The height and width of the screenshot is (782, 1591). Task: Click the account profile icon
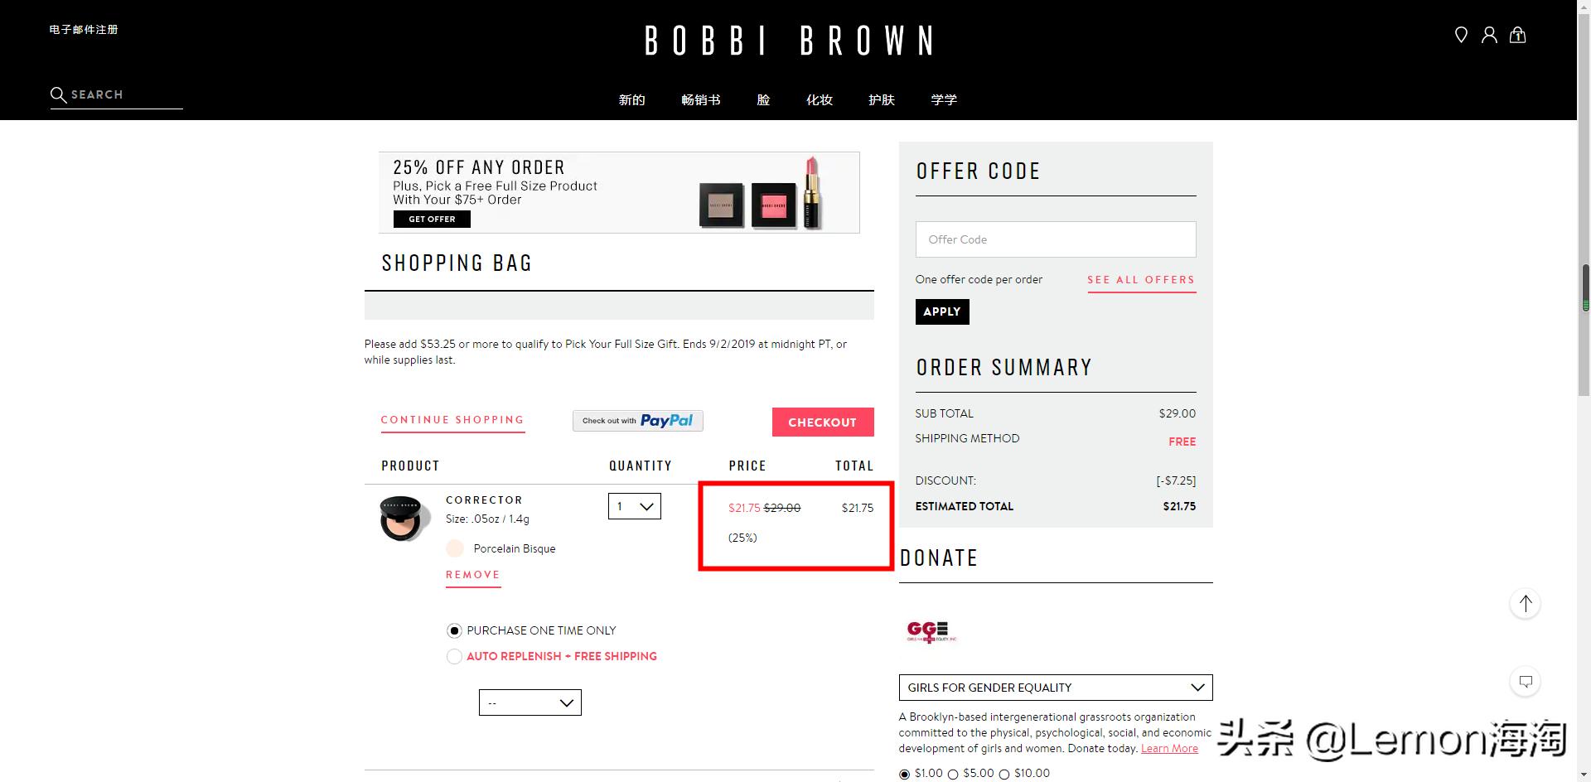(1489, 35)
